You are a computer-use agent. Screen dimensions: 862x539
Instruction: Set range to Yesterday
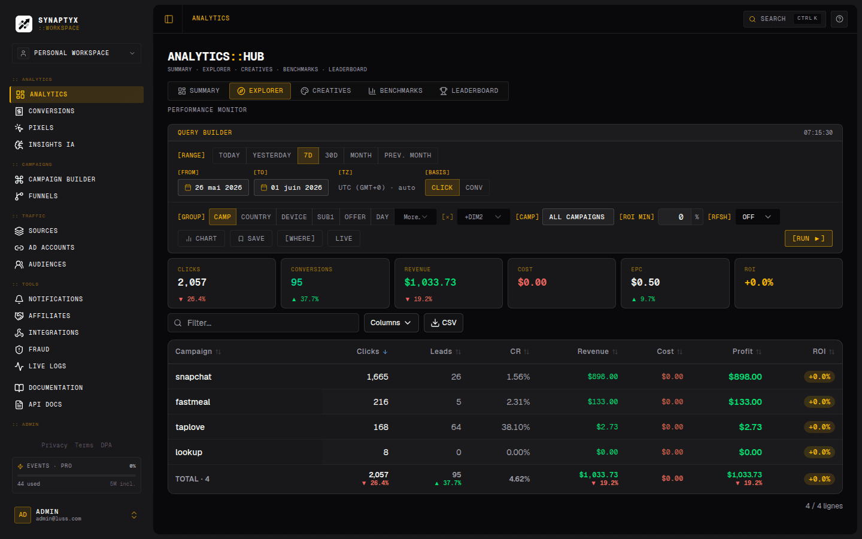272,156
